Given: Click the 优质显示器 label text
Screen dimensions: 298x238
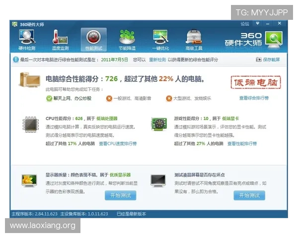Looking at the screenshot, I should click(120, 175).
